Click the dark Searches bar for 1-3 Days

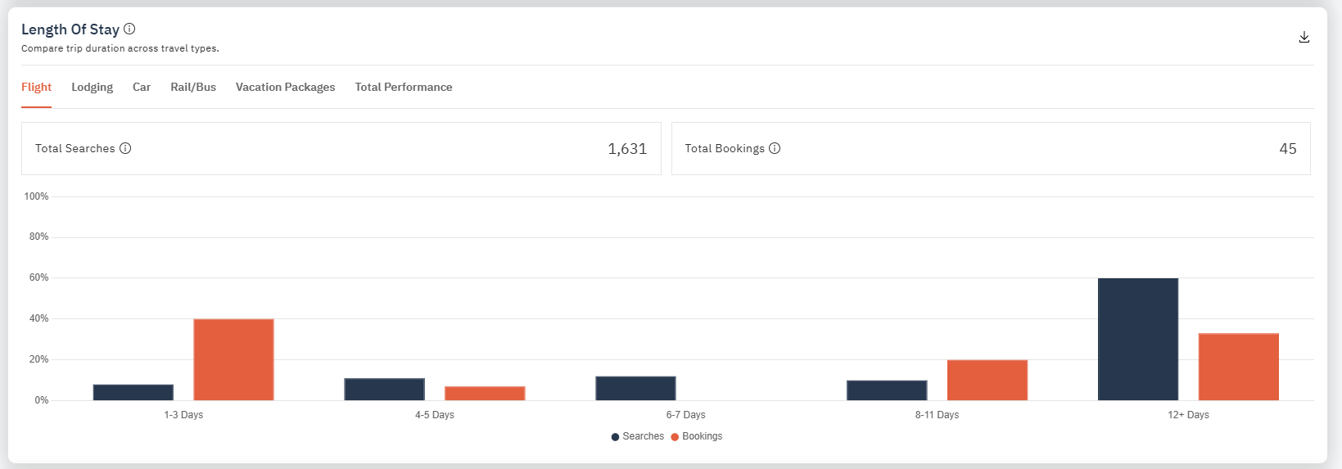pyautogui.click(x=133, y=392)
